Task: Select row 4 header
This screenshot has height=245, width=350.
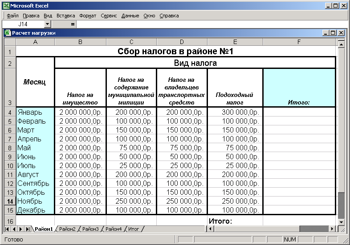Action: [10, 112]
